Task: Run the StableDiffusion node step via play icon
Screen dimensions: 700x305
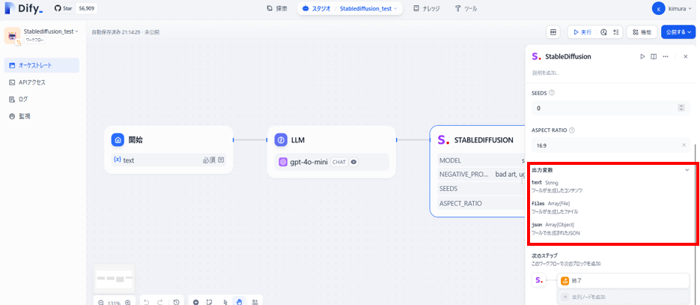Action: point(642,57)
